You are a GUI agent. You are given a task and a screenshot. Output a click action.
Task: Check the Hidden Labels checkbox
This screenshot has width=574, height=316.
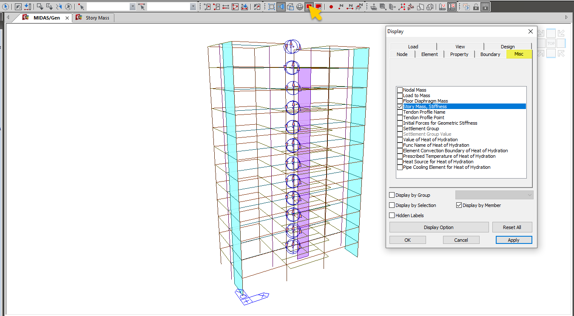click(392, 215)
